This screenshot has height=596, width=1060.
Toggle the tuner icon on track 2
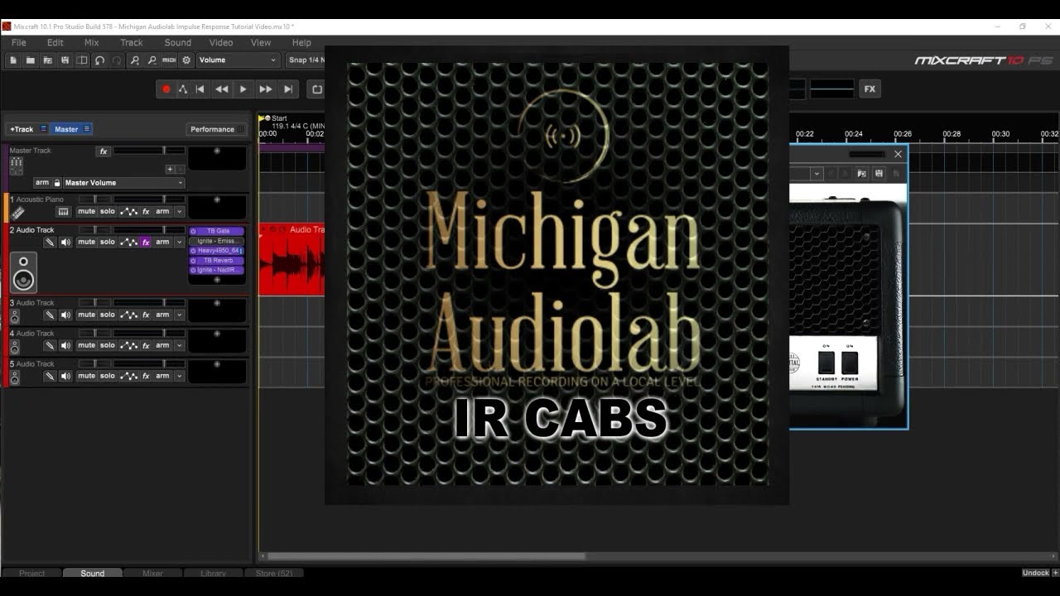click(x=50, y=243)
